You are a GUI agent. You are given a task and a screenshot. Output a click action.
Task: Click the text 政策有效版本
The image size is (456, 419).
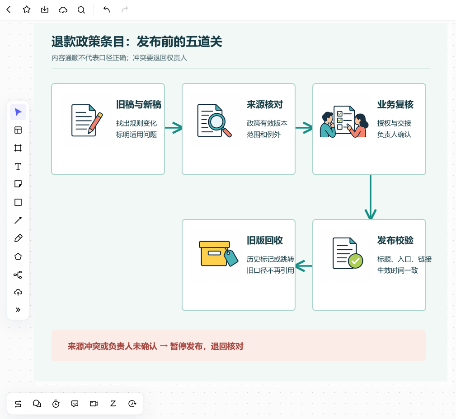267,123
